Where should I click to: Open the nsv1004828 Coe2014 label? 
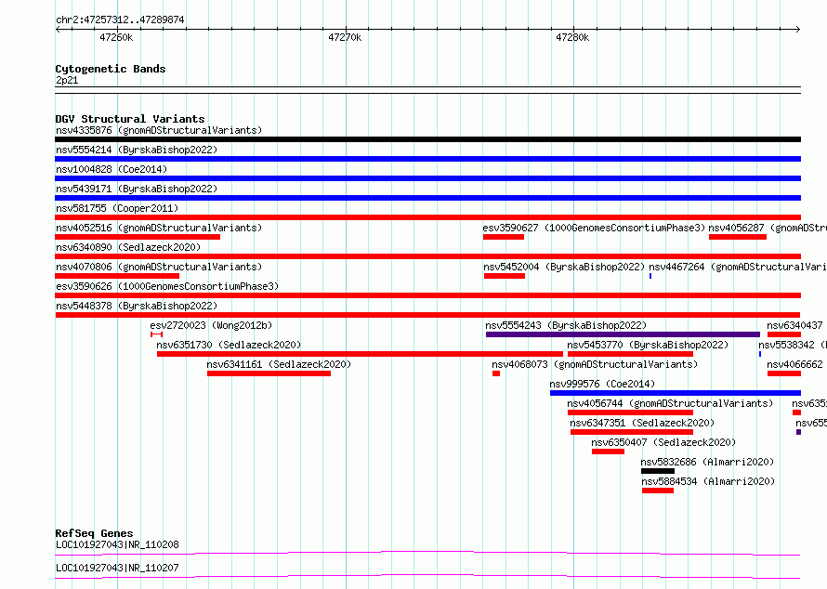click(112, 169)
